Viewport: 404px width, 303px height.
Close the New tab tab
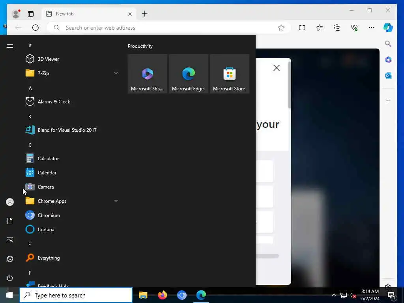coord(130,14)
